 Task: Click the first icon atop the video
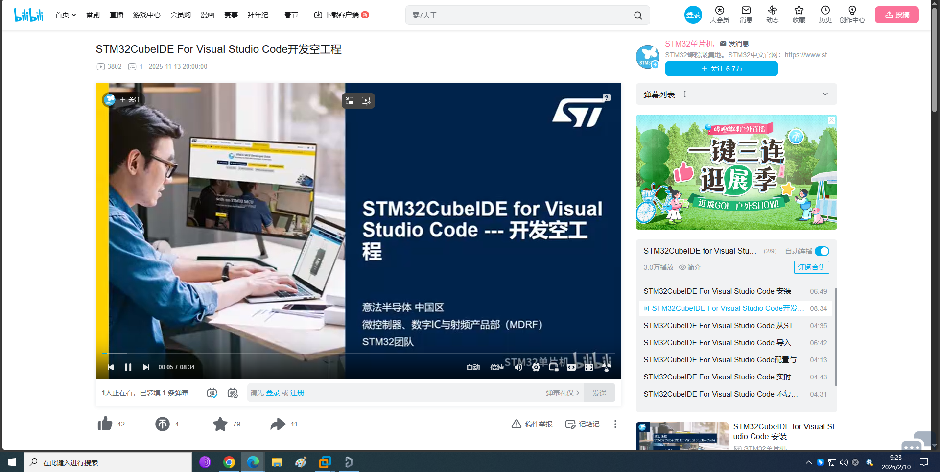[x=350, y=101]
